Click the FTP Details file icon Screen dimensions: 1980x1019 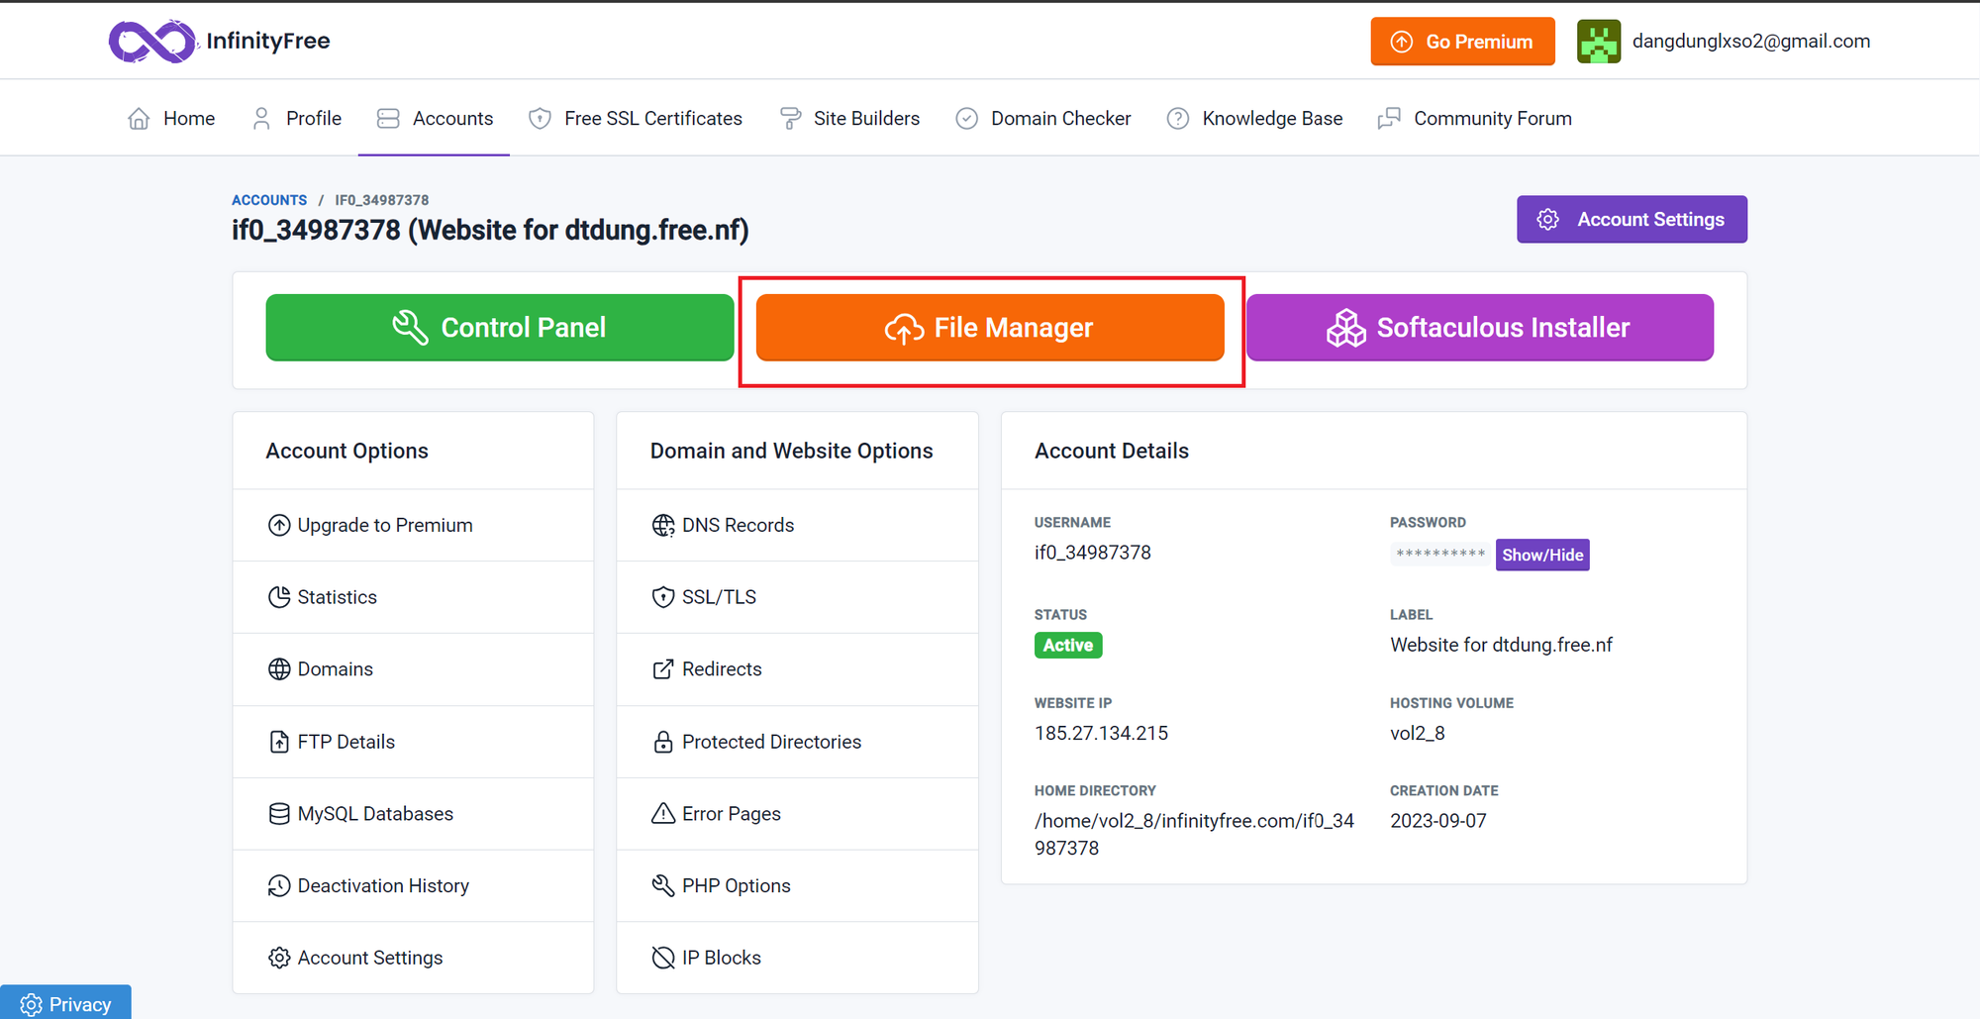(x=279, y=742)
